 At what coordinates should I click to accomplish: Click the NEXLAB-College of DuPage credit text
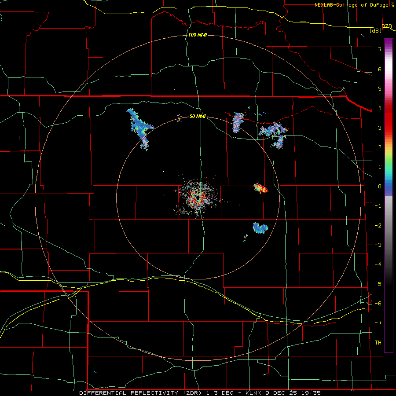pos(351,5)
